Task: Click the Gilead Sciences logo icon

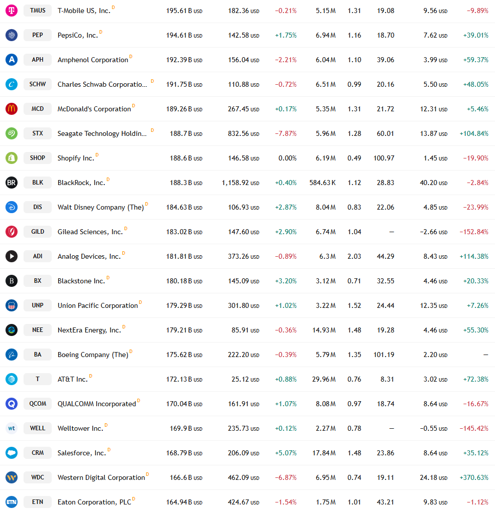Action: click(12, 232)
